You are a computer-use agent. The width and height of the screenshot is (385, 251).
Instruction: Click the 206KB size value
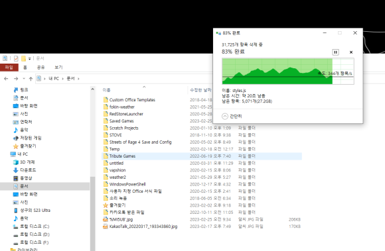(295, 219)
